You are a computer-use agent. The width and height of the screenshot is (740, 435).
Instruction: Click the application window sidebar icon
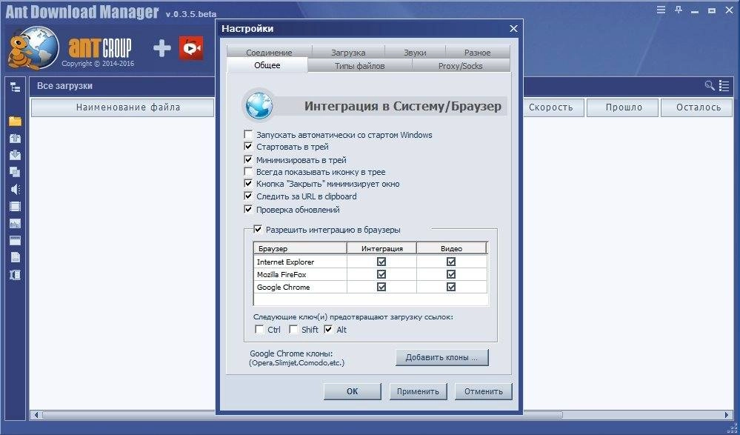click(15, 240)
